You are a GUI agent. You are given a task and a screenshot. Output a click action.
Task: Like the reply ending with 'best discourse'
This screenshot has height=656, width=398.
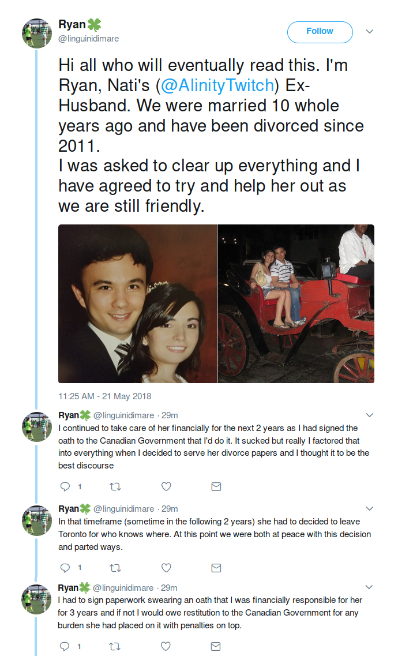click(166, 486)
